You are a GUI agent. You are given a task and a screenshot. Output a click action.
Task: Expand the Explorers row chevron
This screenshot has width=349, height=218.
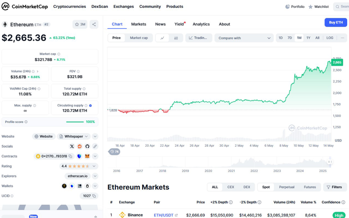pos(95,176)
